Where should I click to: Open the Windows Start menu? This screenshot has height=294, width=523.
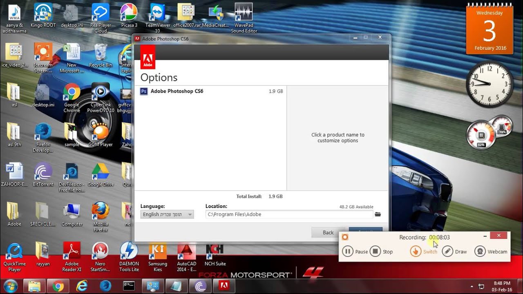[10, 286]
